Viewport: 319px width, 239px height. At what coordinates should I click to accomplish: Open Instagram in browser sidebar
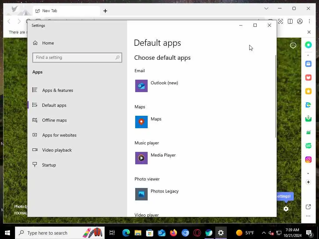pos(308,160)
